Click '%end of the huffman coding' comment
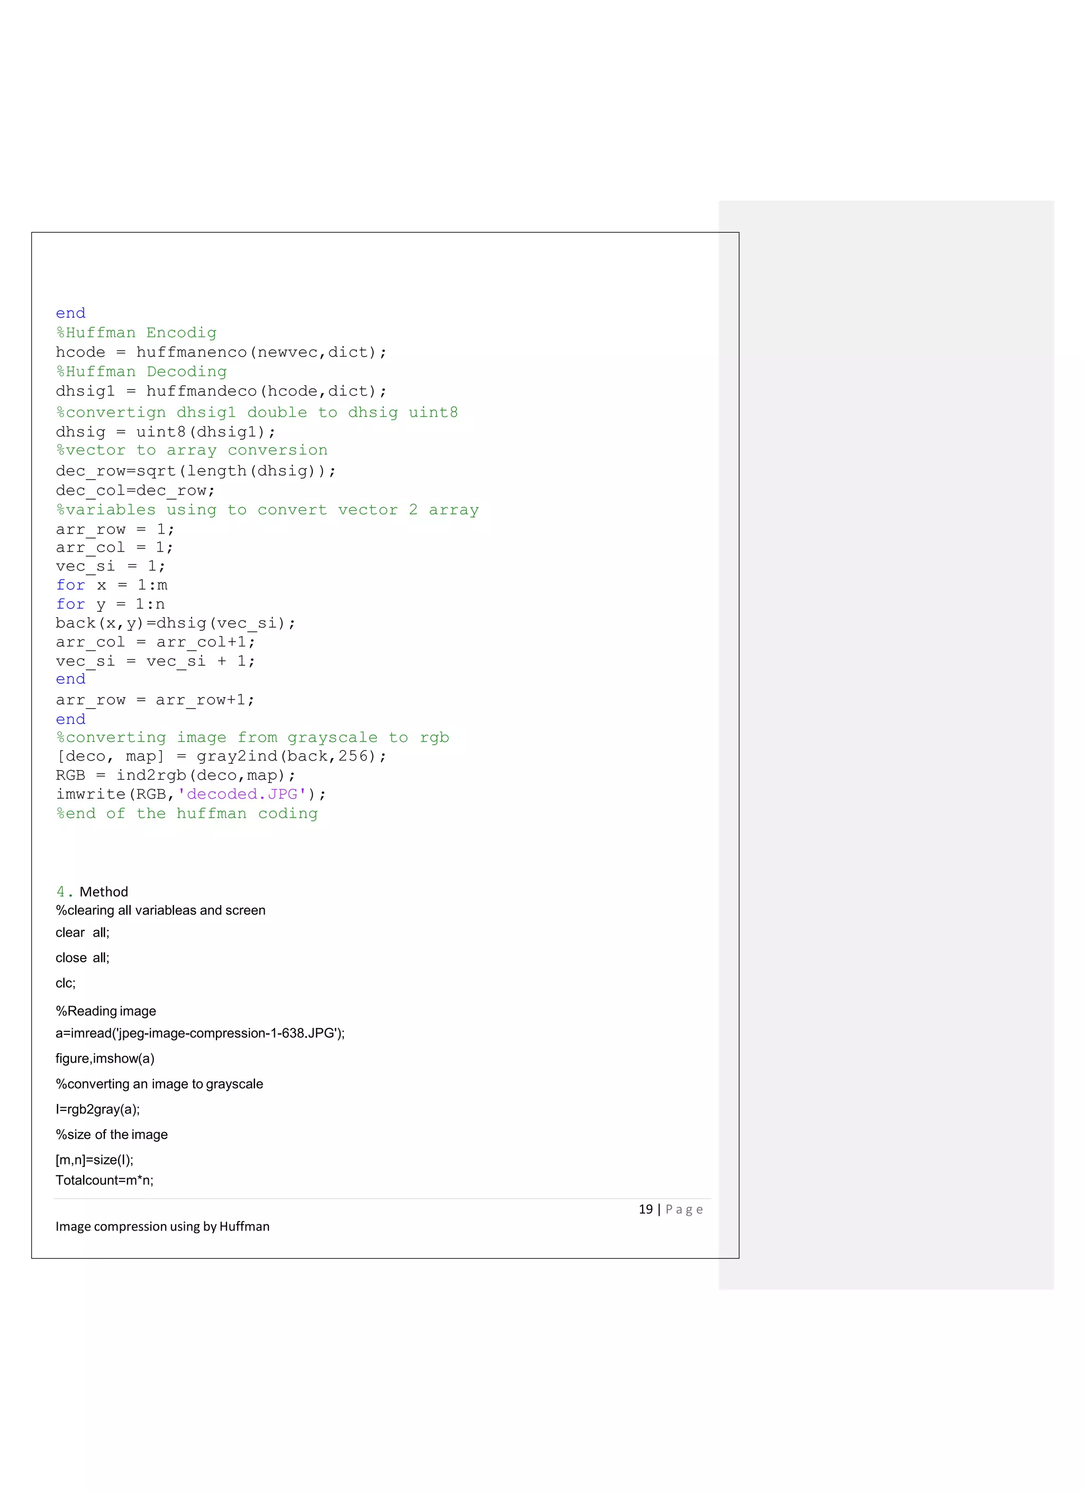This screenshot has width=1084, height=1492. [x=187, y=814]
